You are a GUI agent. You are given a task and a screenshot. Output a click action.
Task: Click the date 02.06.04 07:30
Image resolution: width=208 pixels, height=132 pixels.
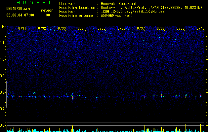click(x=20, y=15)
